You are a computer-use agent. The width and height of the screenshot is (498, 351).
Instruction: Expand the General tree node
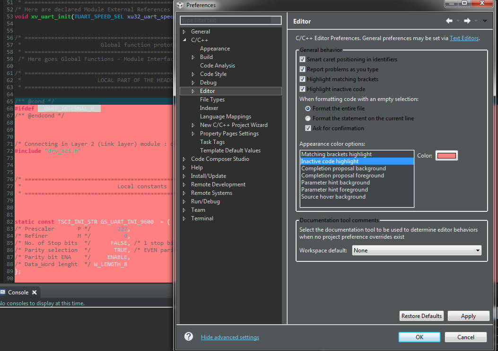point(184,32)
